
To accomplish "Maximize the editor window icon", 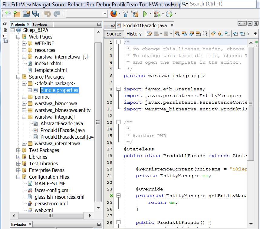I will 256,24.
